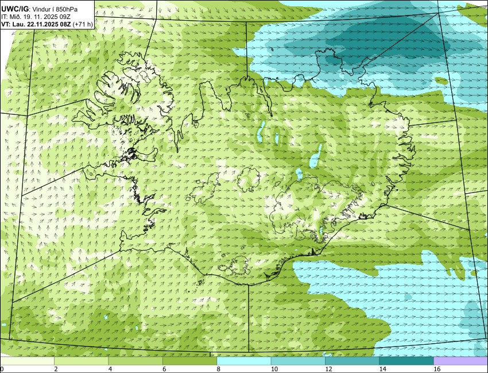Click the legend value label 12

[328, 369]
